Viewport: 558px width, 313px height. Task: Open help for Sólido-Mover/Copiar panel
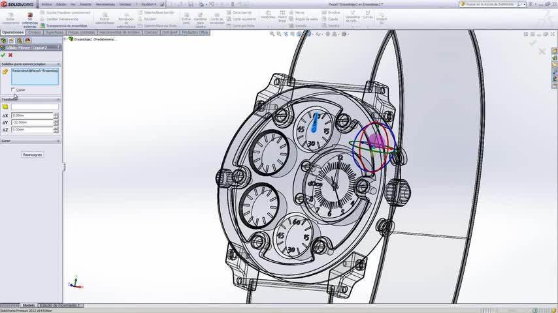[58, 47]
